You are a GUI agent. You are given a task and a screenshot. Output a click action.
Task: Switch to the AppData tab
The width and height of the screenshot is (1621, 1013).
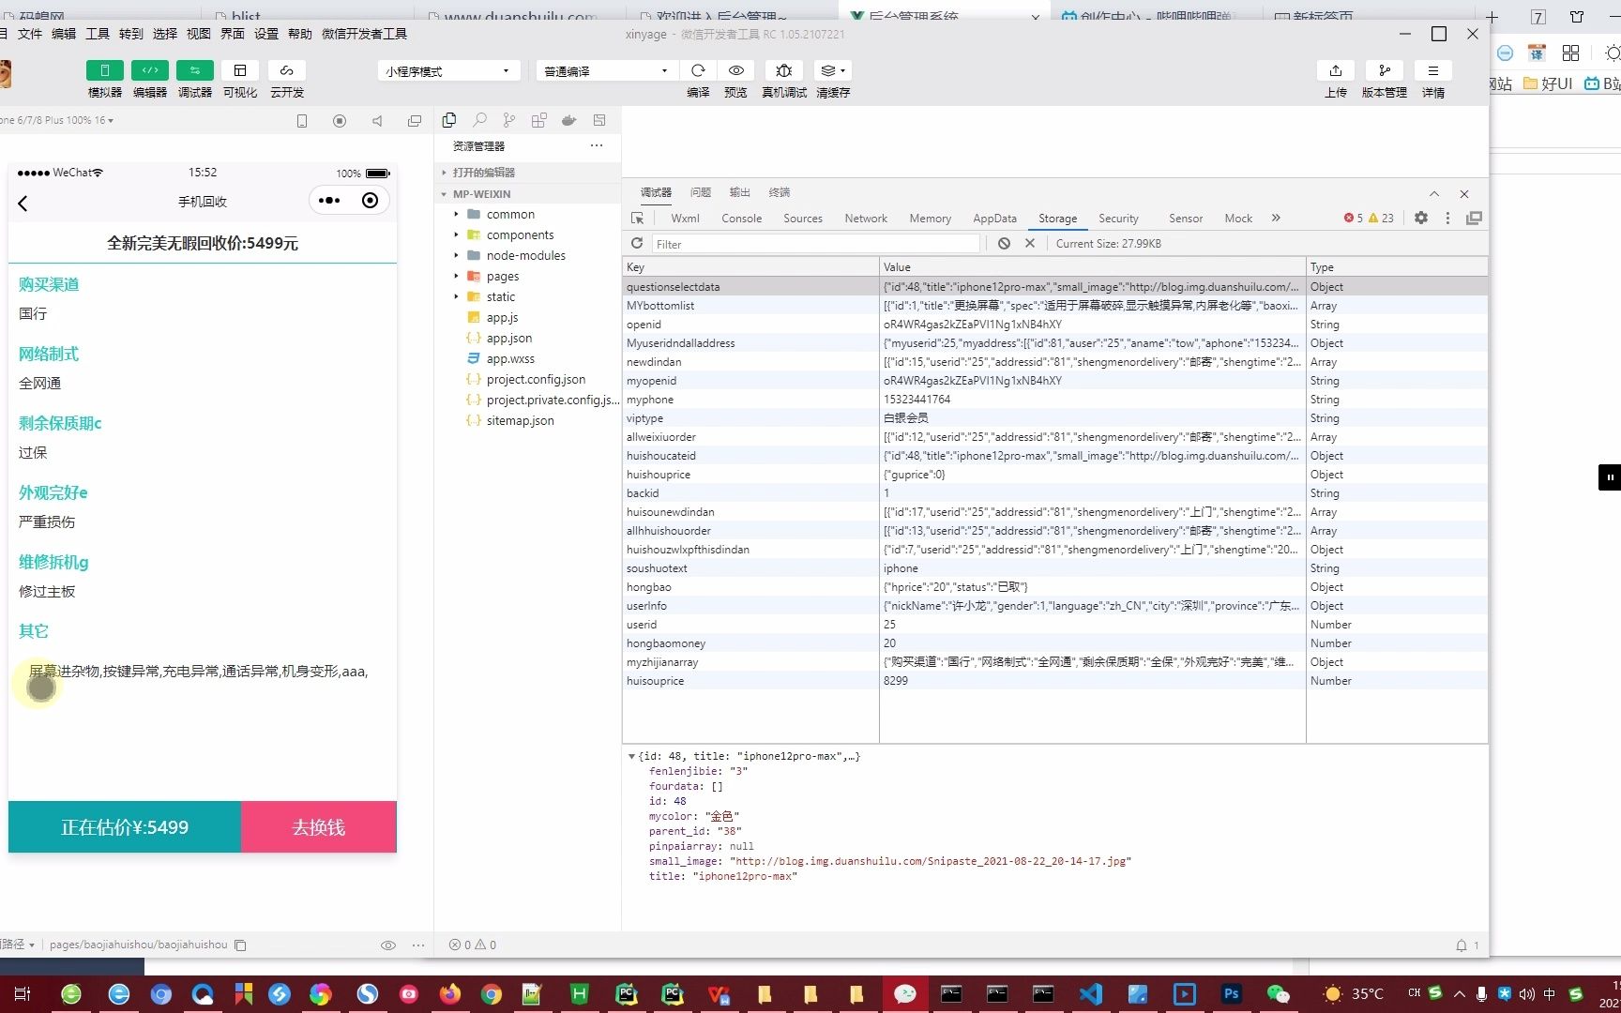(x=994, y=219)
